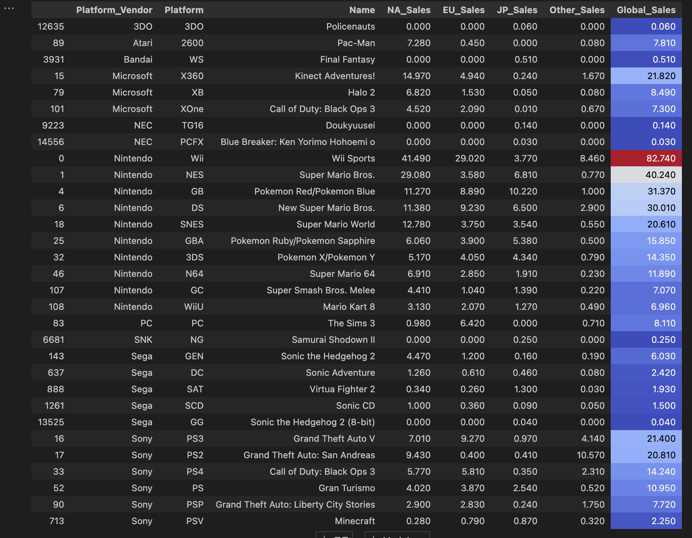The width and height of the screenshot is (692, 538).
Task: Select the Virtua Fighter 2 name cell
Action: (342, 389)
